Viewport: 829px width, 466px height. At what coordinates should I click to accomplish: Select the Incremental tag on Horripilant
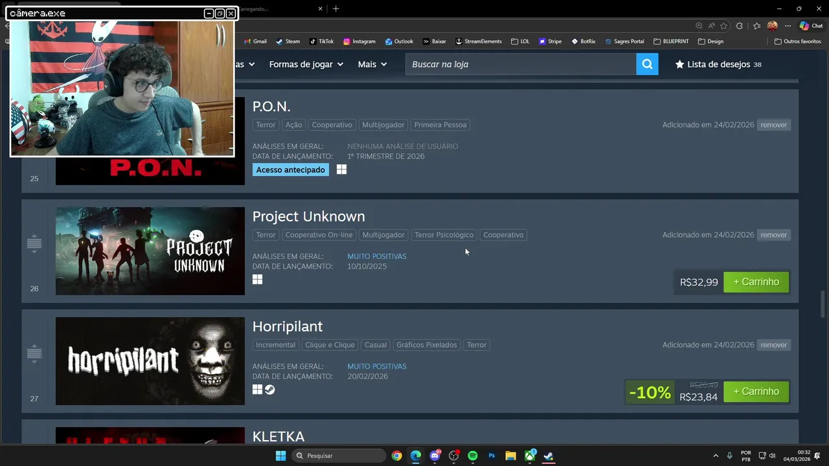(275, 345)
